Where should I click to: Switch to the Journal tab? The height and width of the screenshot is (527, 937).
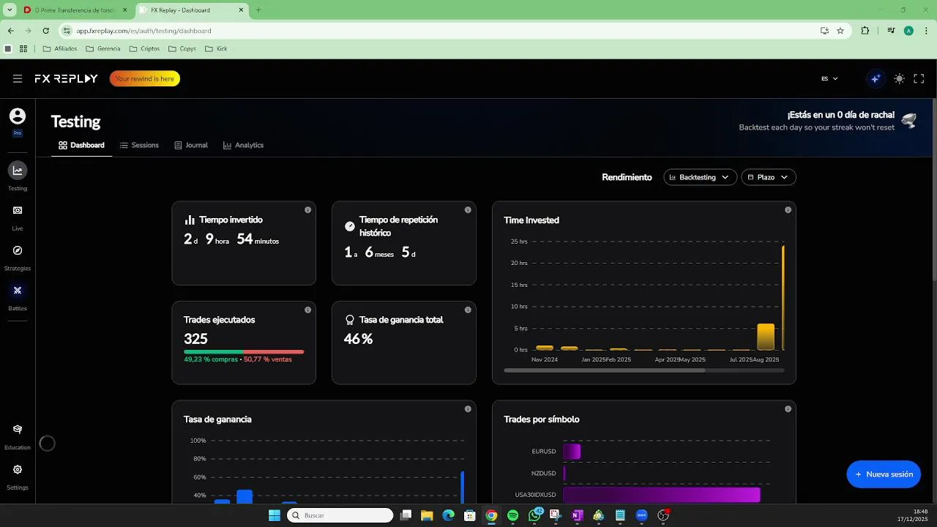(191, 145)
